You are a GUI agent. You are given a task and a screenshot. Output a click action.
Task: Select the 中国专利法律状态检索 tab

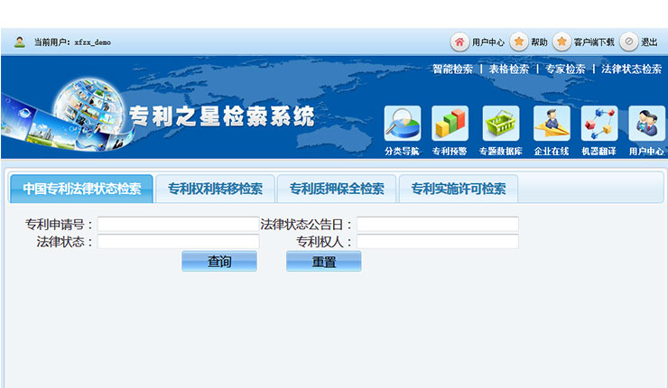[82, 189]
